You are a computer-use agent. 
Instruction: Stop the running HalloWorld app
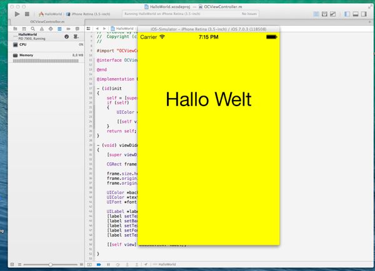27,14
